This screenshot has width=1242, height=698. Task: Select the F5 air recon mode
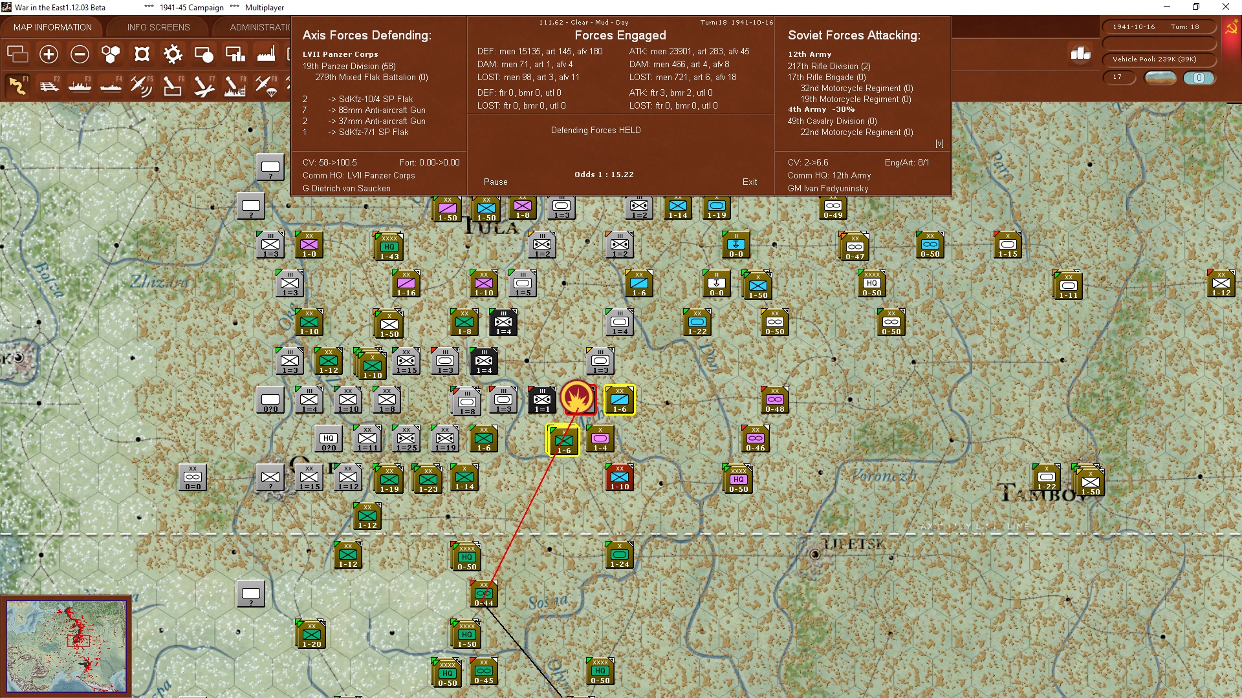tap(142, 85)
